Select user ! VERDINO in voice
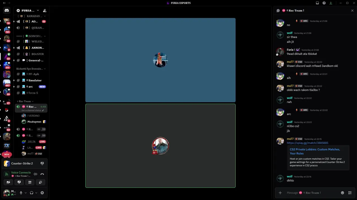Screen dimensions: 357x200 point(34,116)
